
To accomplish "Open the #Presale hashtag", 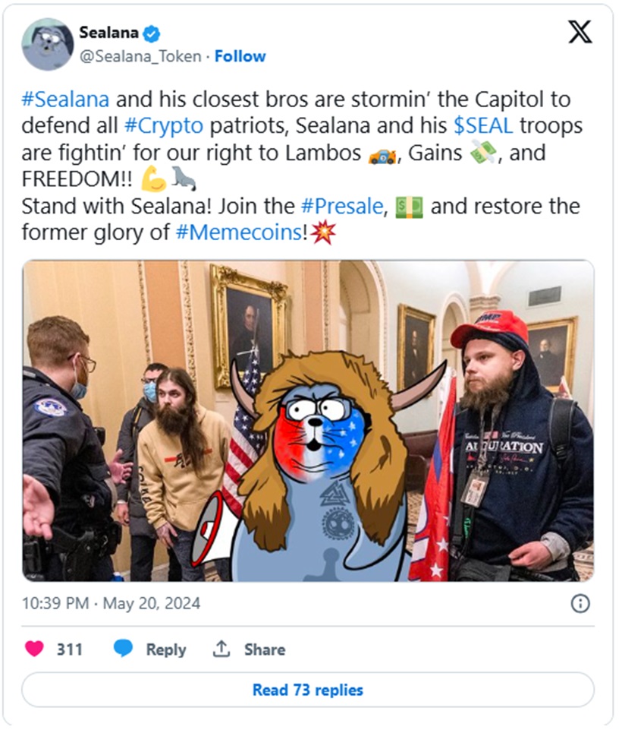I will 342,207.
